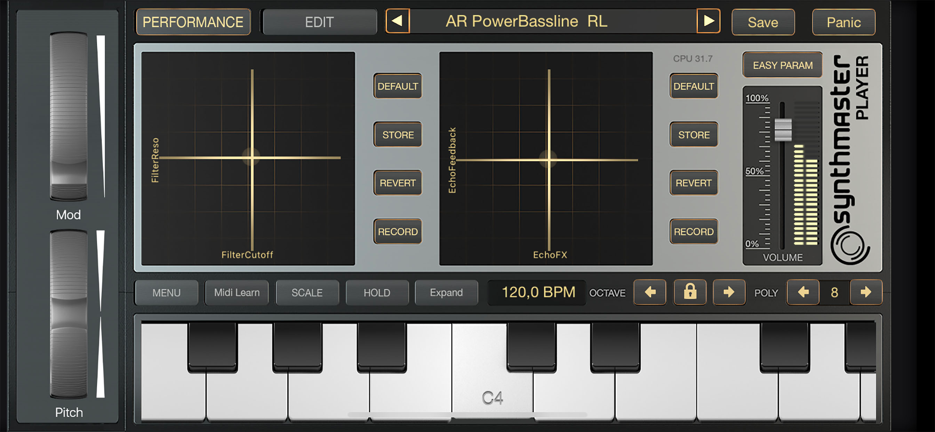Switch to the EDIT tab
Viewport: 935px width, 432px height.
[319, 22]
